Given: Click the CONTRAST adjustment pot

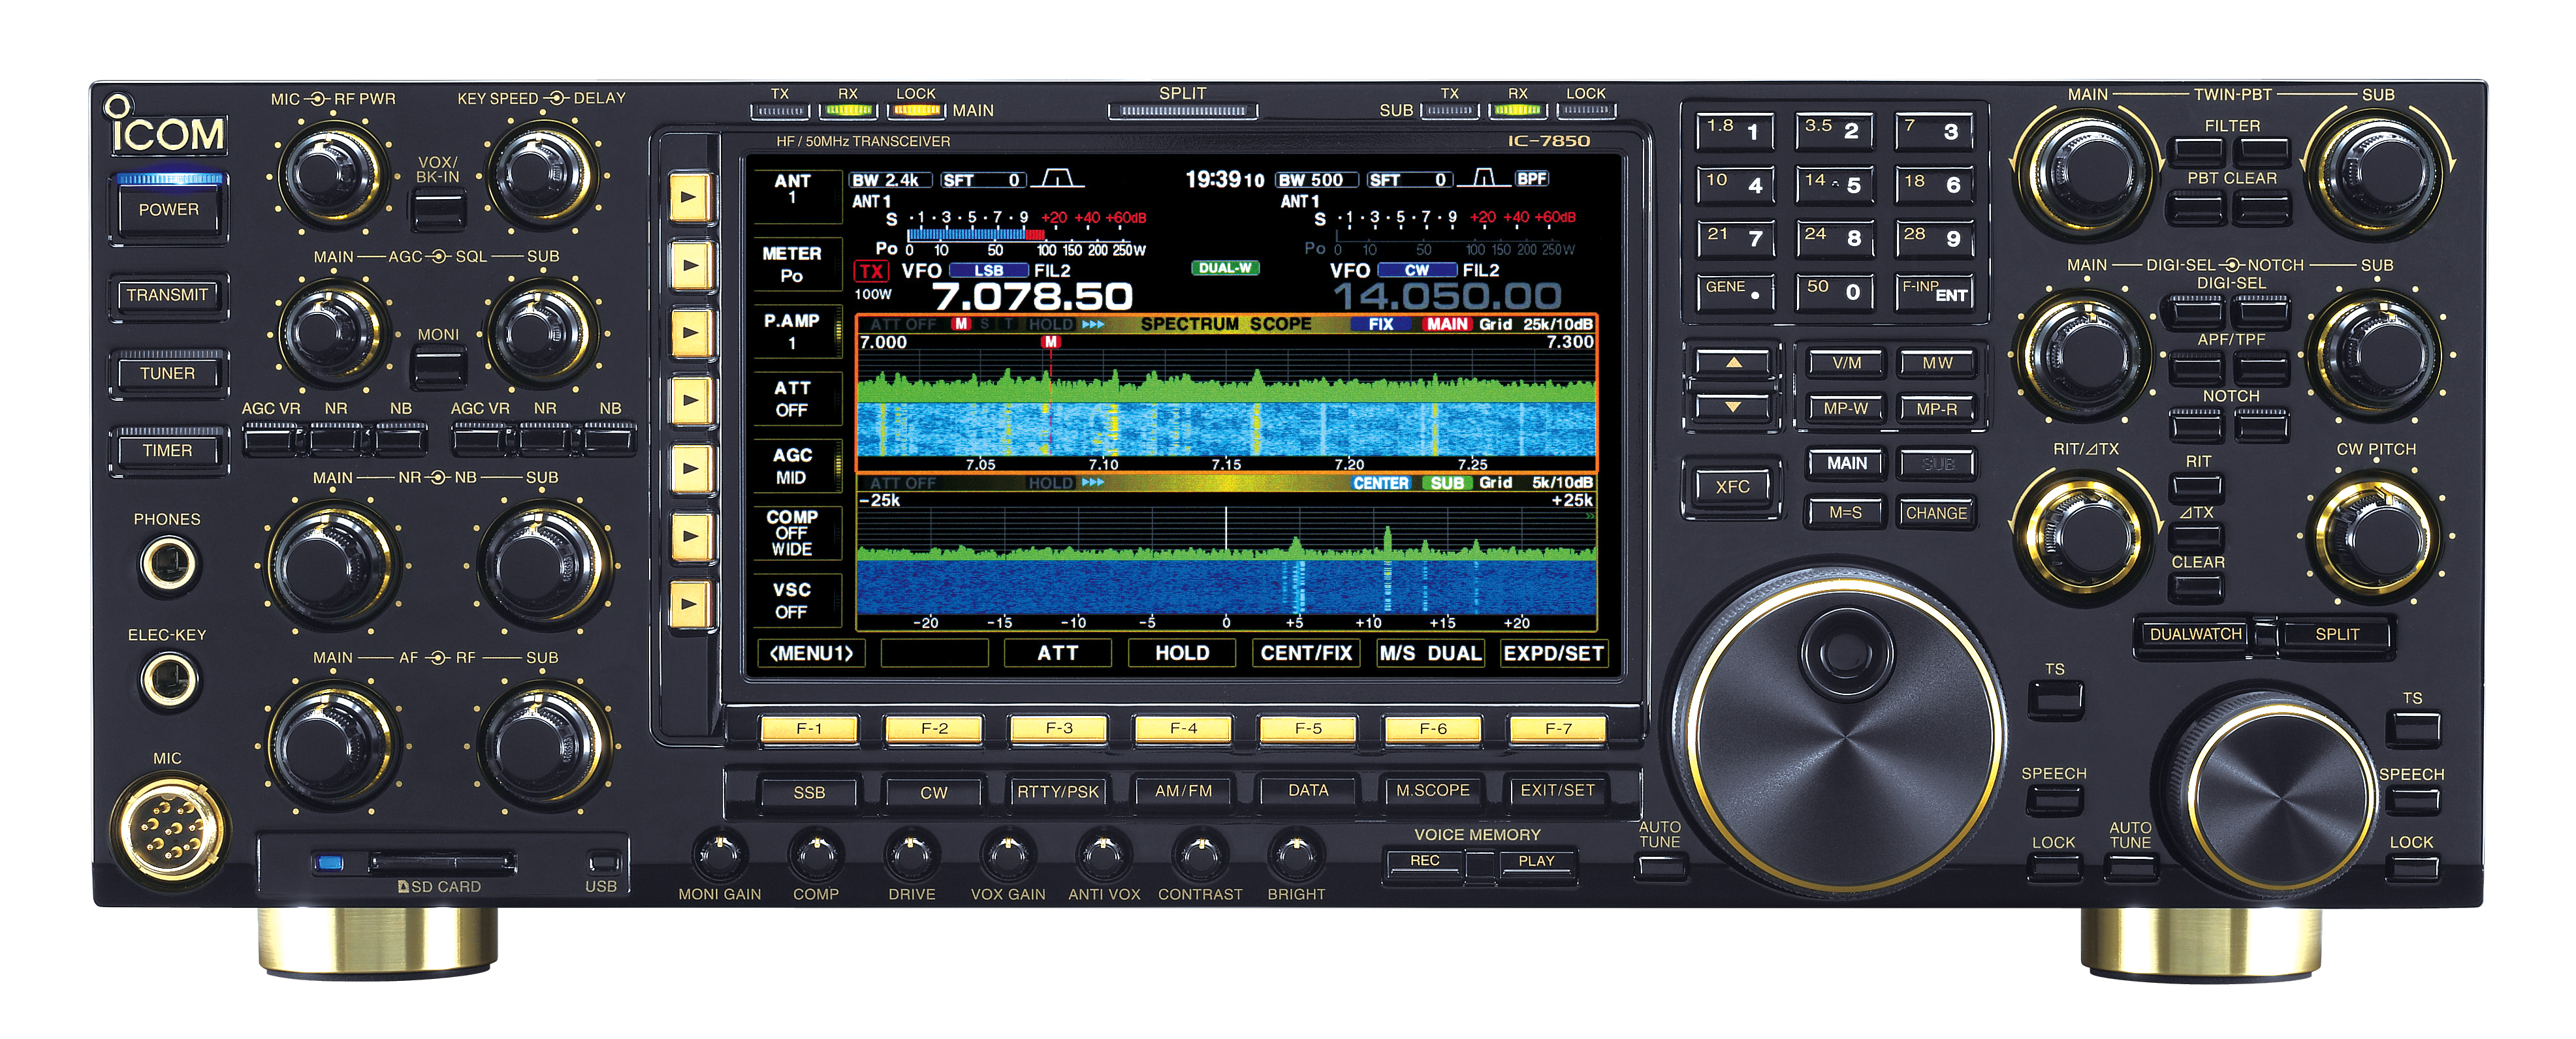Looking at the screenshot, I should click(1200, 854).
